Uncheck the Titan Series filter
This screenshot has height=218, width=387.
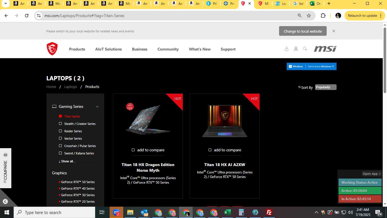(60, 116)
